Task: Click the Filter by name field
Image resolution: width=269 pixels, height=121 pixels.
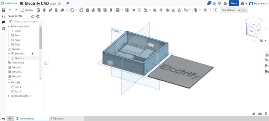Action: pos(28,22)
